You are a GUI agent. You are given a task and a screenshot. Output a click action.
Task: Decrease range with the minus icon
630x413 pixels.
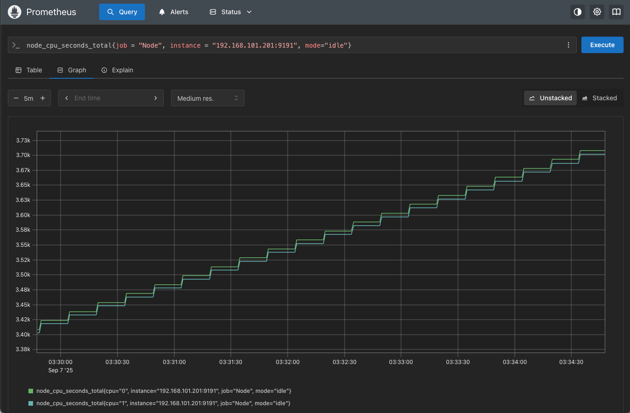tap(16, 98)
